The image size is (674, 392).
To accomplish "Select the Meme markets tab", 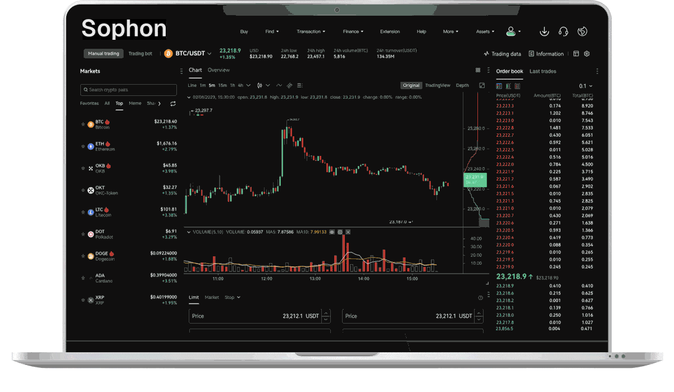I will pos(135,103).
